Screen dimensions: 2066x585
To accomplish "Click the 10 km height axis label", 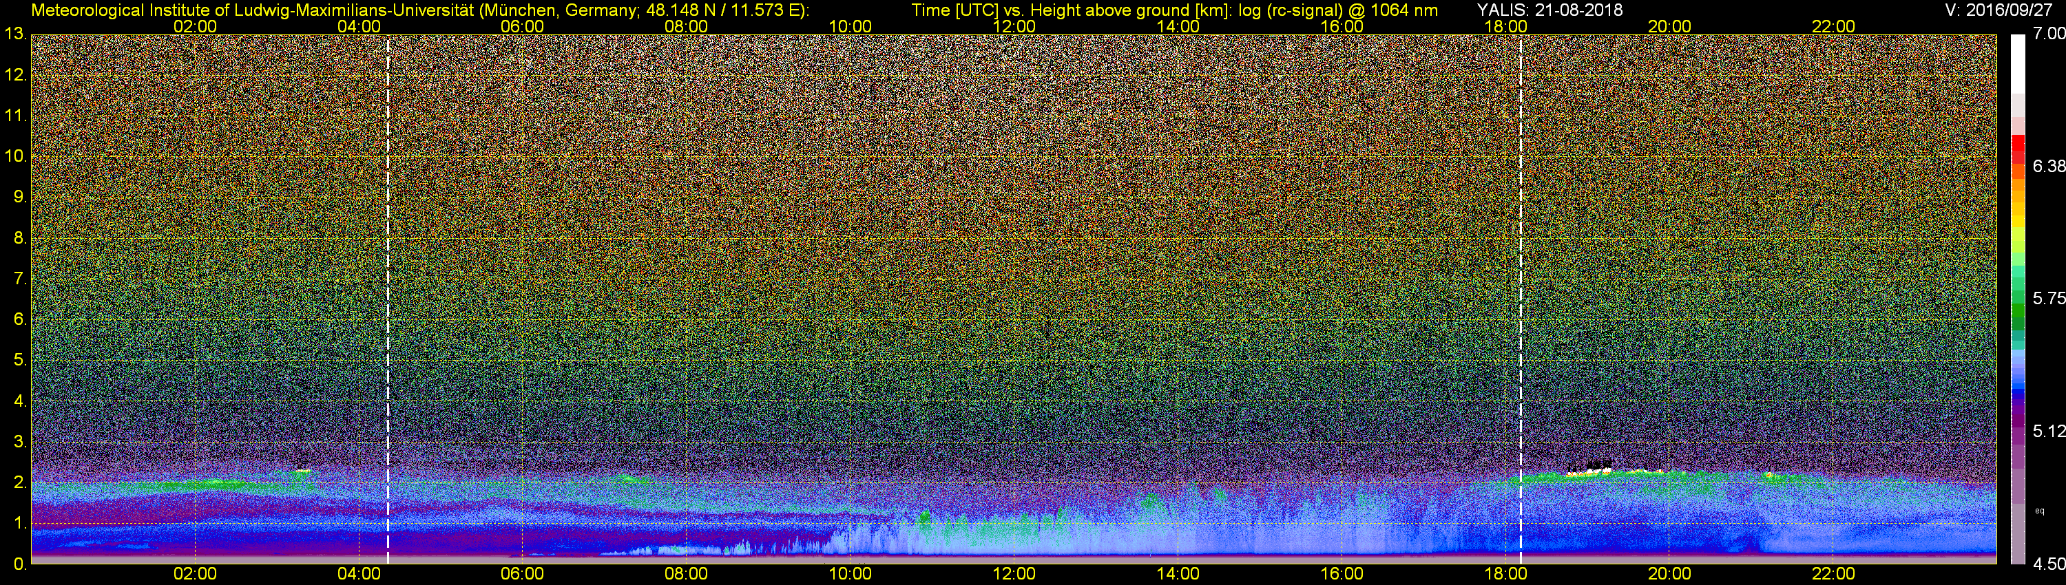I will (x=16, y=156).
